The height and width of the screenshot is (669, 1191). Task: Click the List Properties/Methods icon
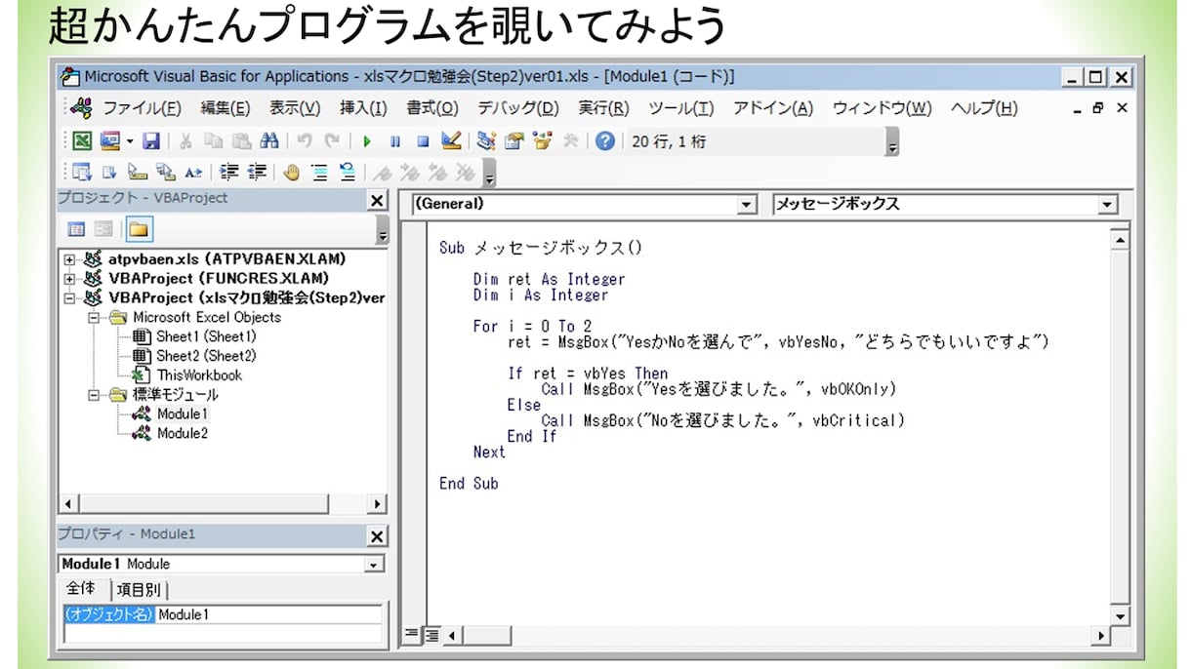point(81,173)
